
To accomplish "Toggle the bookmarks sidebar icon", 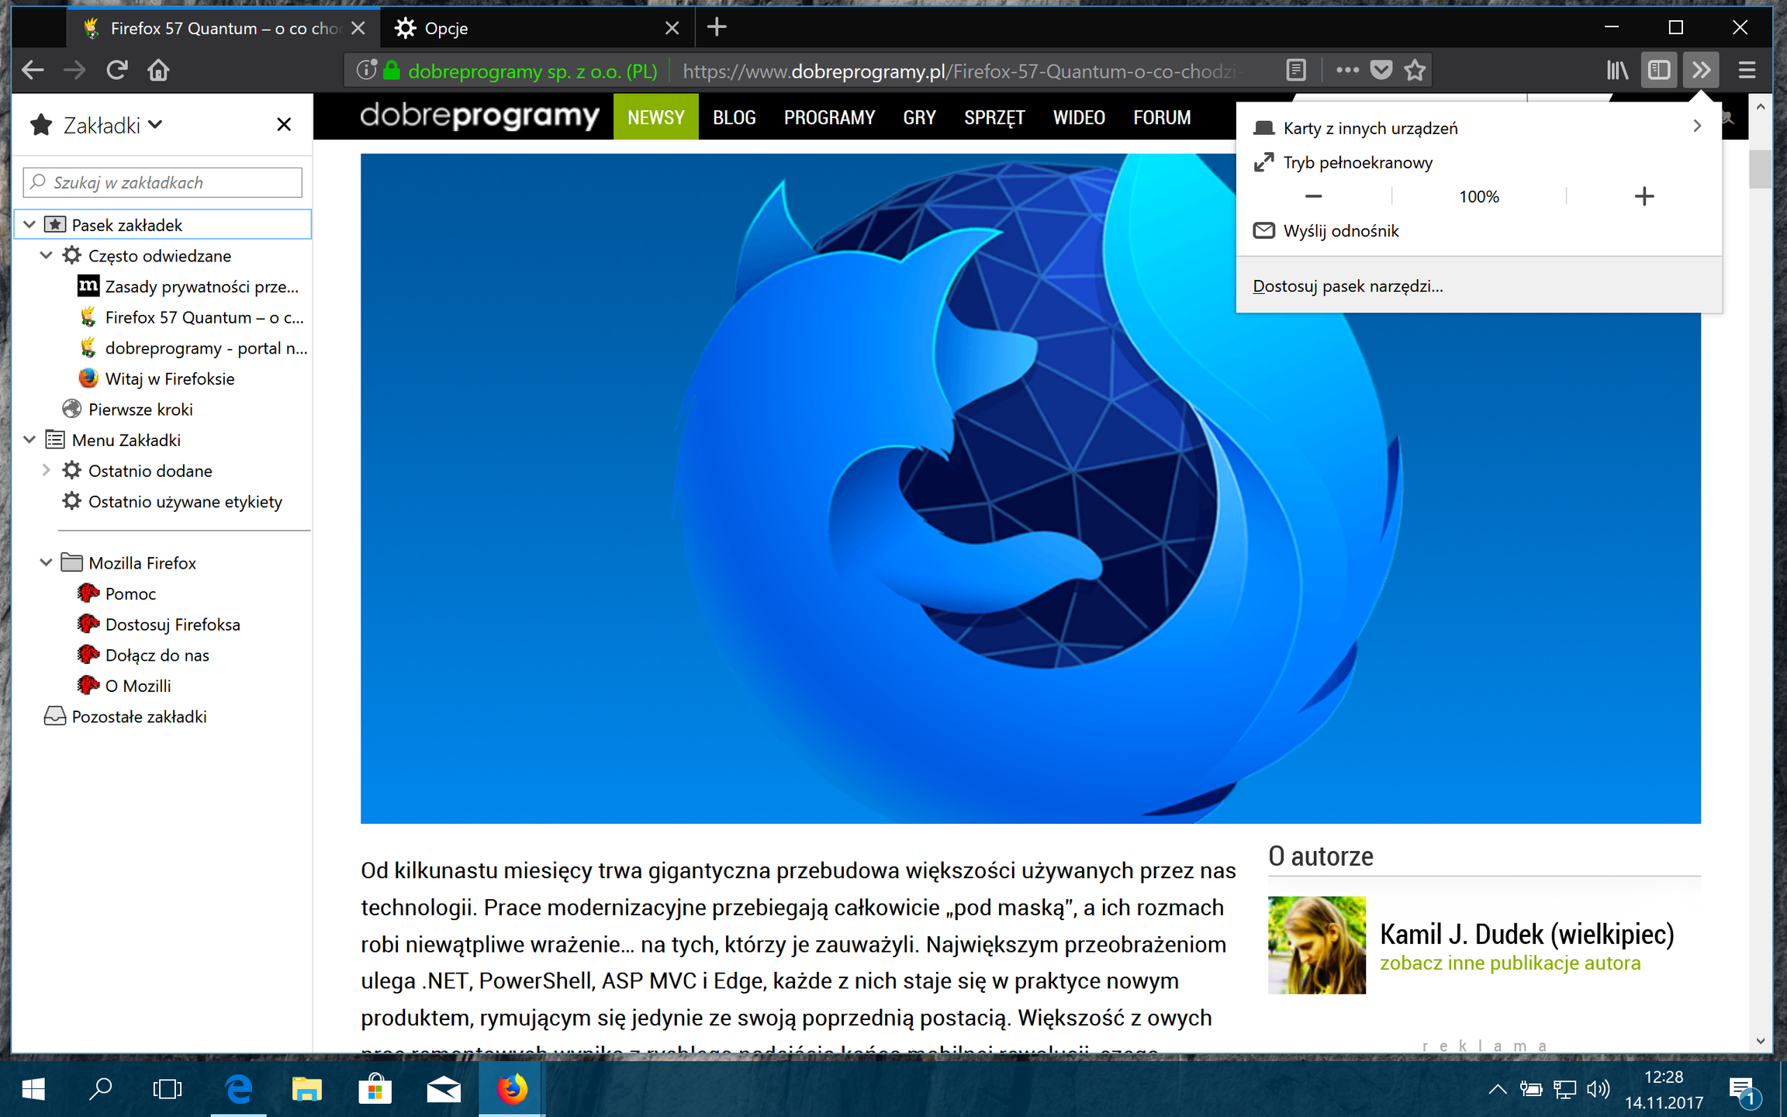I will click(x=1659, y=69).
